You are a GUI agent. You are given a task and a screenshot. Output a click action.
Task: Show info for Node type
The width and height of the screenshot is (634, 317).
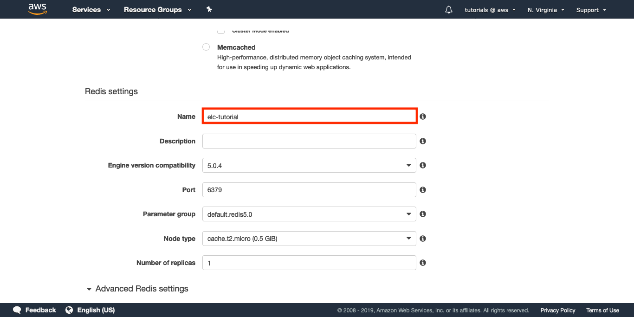[423, 239]
